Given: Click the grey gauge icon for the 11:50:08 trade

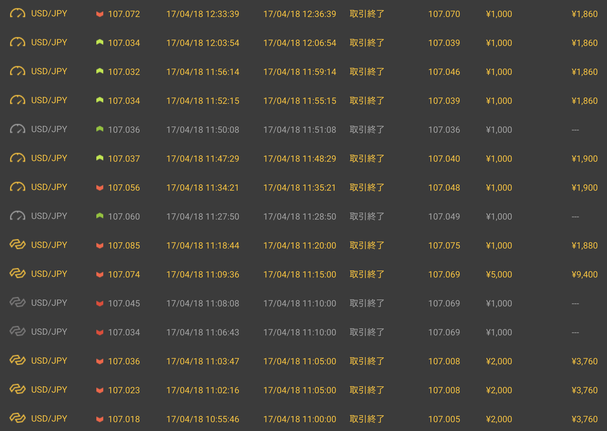Looking at the screenshot, I should (x=17, y=129).
